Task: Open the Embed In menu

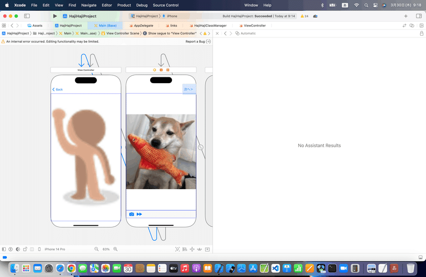Action: pos(207,249)
